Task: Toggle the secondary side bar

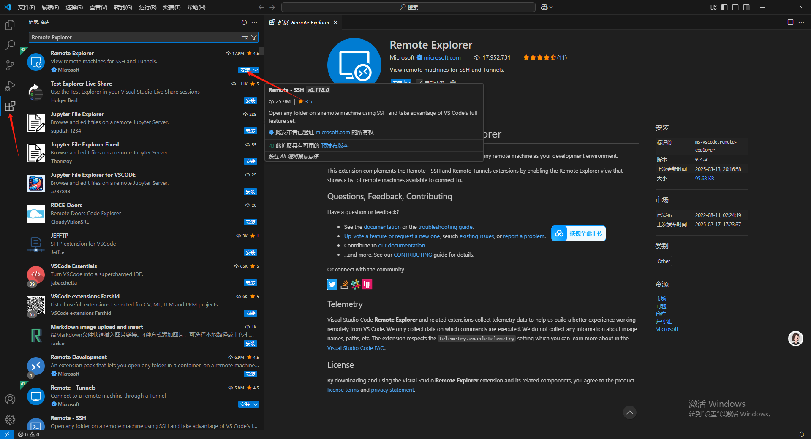Action: point(746,7)
